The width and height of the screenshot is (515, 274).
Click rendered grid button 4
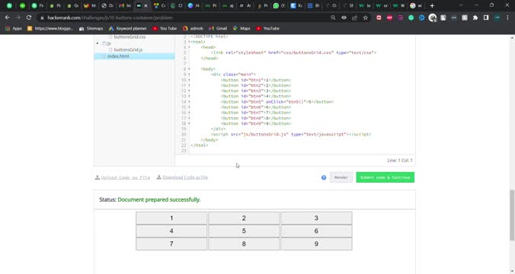click(171, 231)
